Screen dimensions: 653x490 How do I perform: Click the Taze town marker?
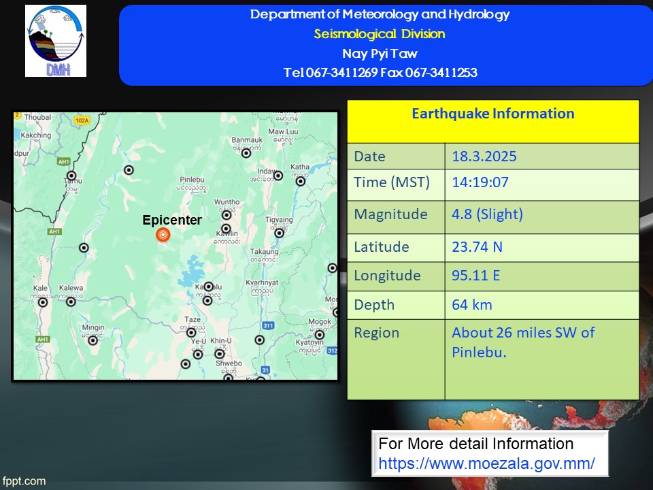click(x=191, y=333)
